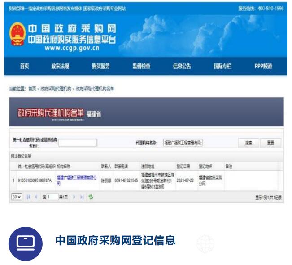
Task: Open 首页 in main navigation bar
Action: click(x=24, y=66)
